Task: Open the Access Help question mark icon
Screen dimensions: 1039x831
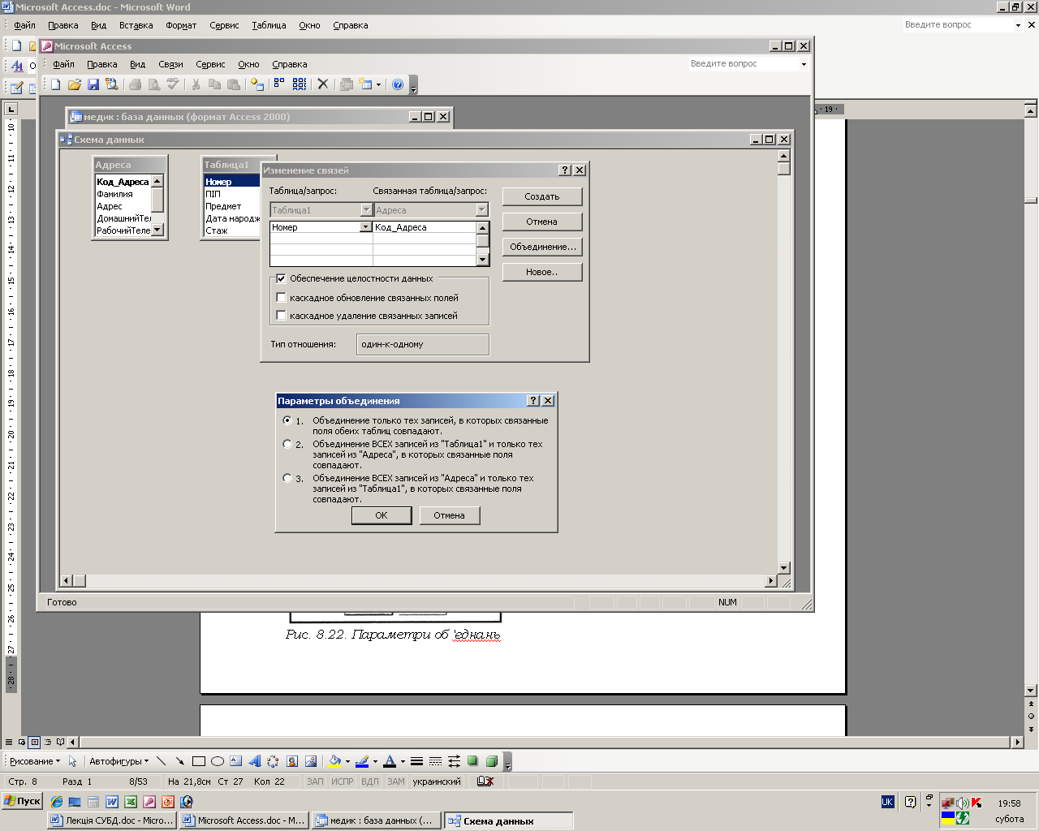Action: tap(398, 84)
